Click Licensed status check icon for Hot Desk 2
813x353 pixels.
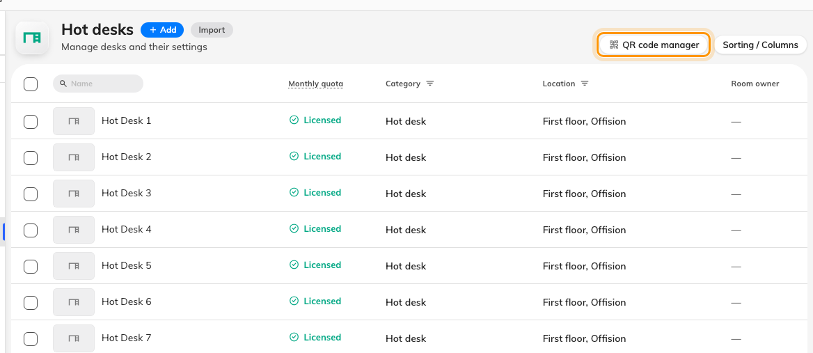tap(294, 157)
